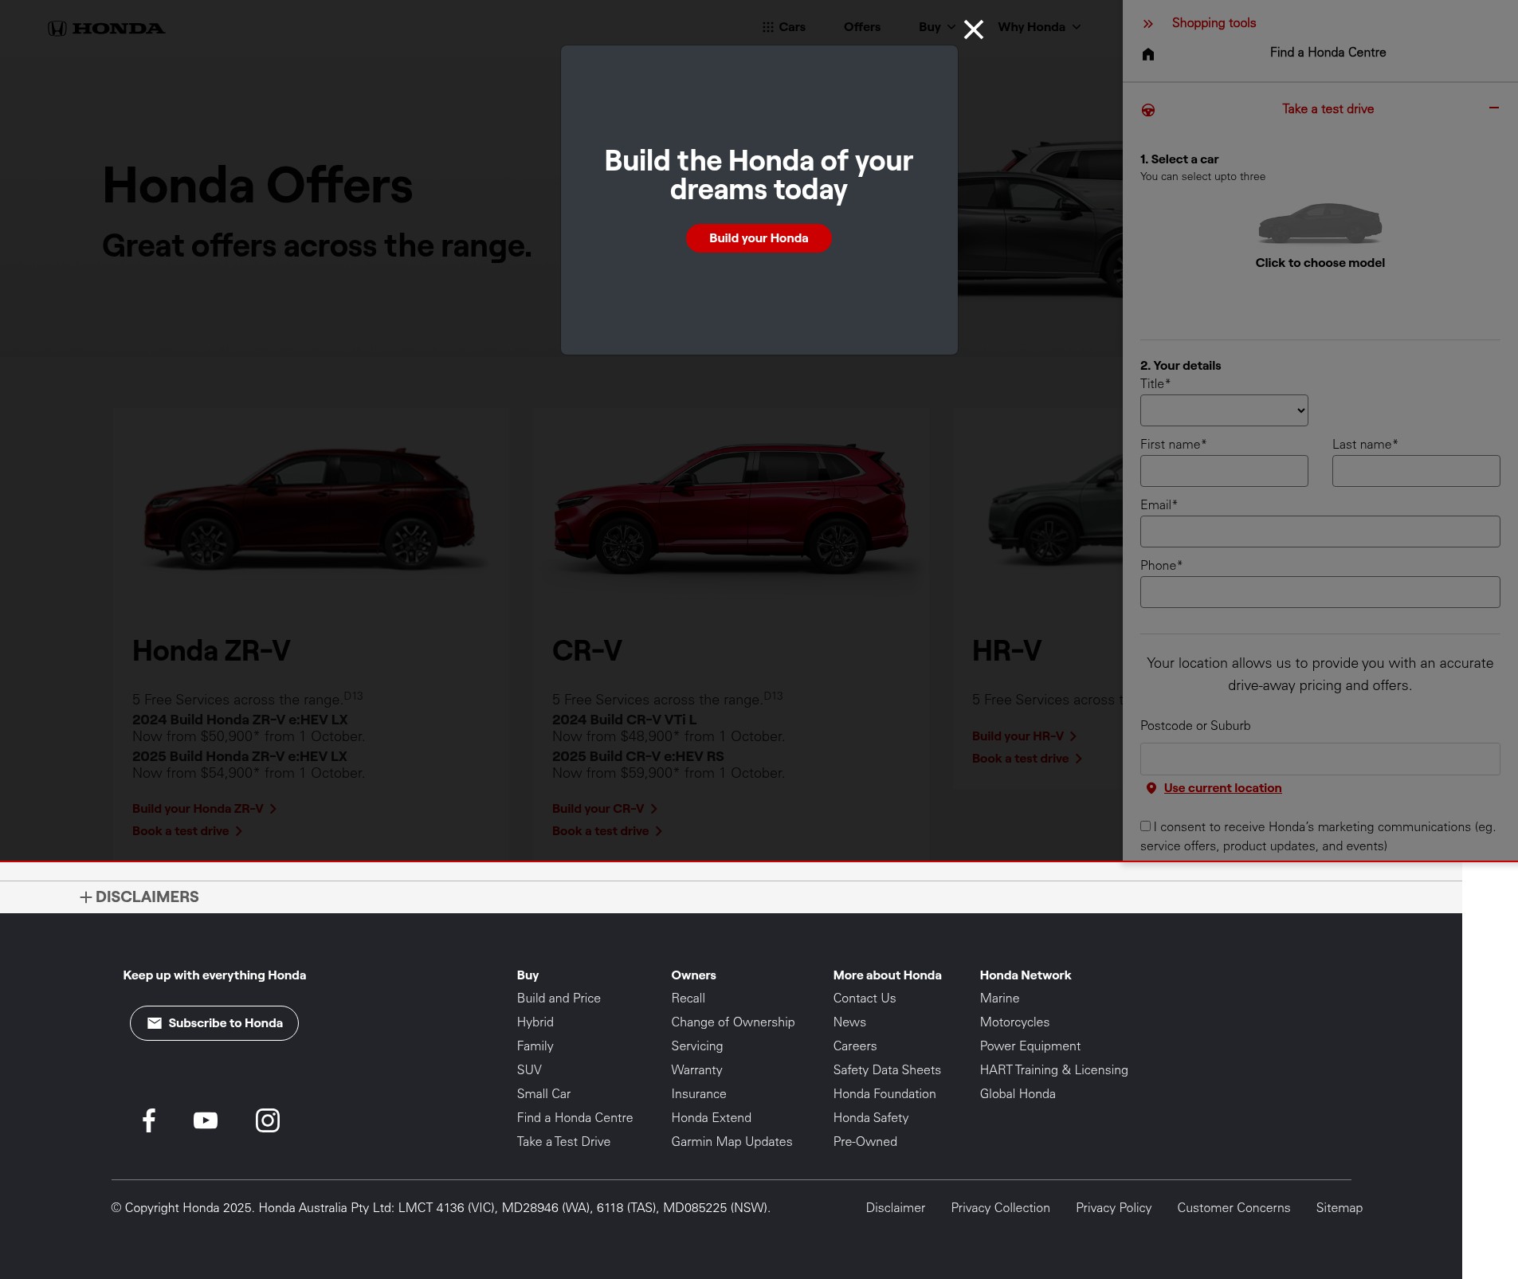Click footer Recall link

[688, 998]
